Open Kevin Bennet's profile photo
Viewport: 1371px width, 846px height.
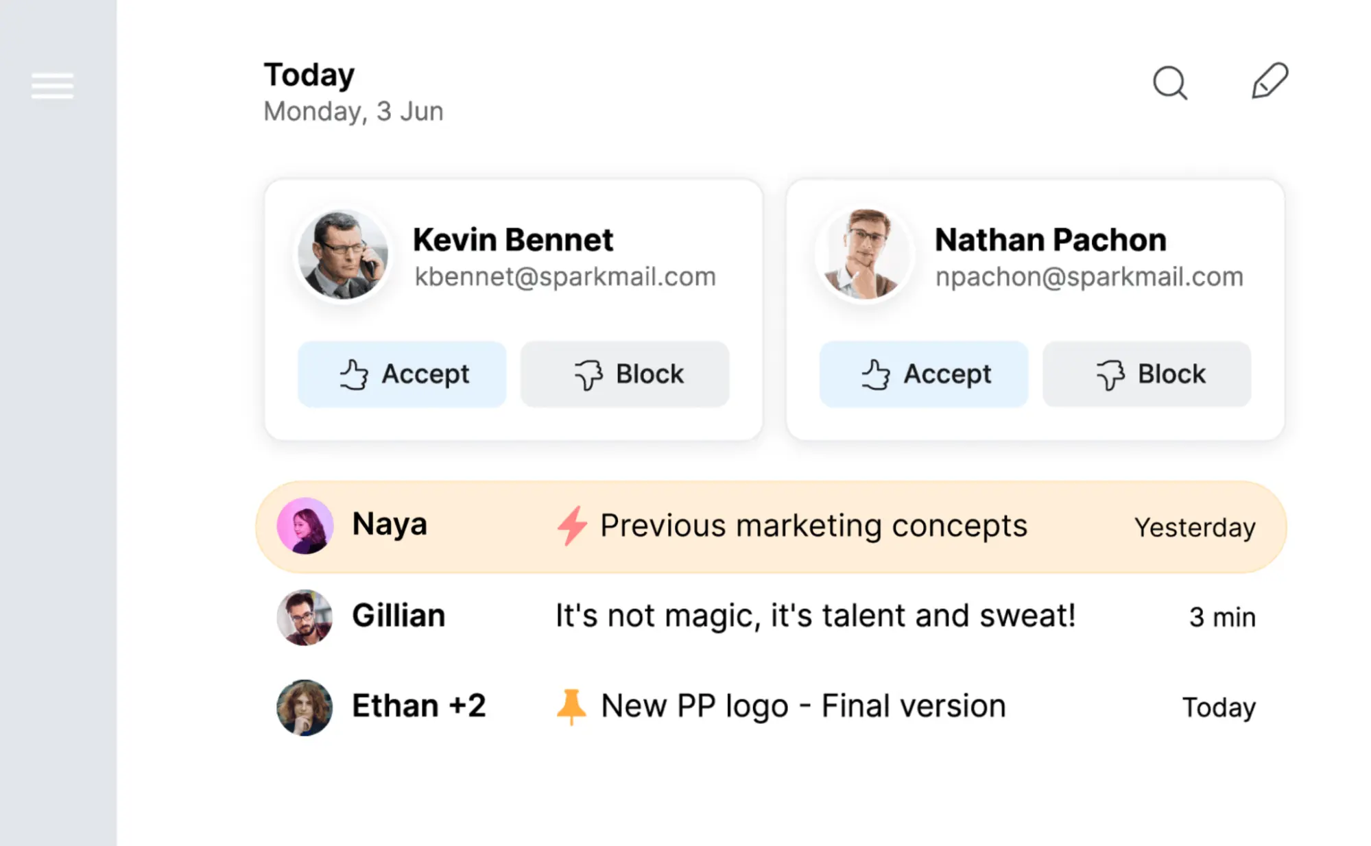click(343, 255)
